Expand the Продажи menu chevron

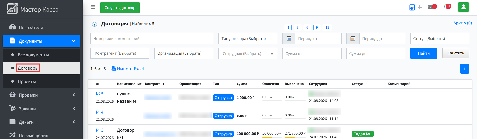click(x=74, y=95)
